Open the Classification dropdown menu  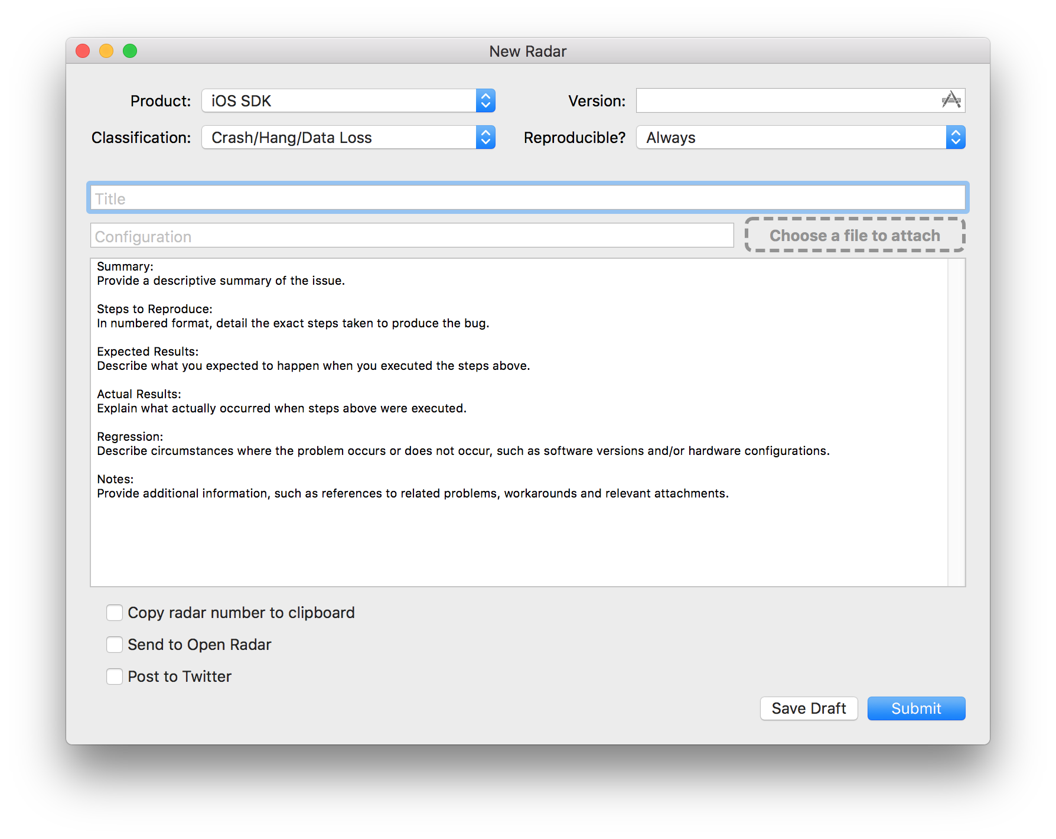coord(348,137)
